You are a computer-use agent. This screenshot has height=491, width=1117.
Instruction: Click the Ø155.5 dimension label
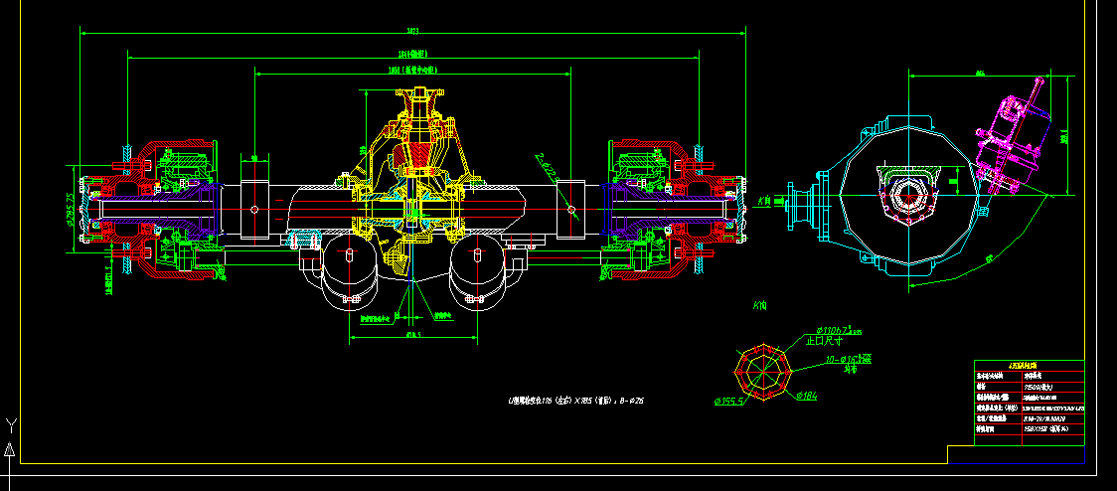(x=730, y=402)
